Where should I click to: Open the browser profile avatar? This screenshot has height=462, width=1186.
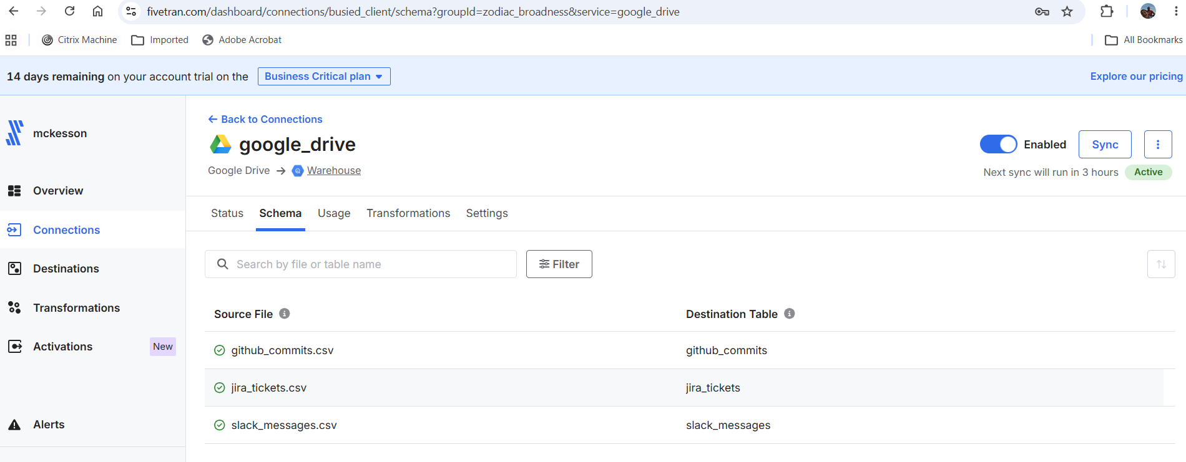point(1148,11)
